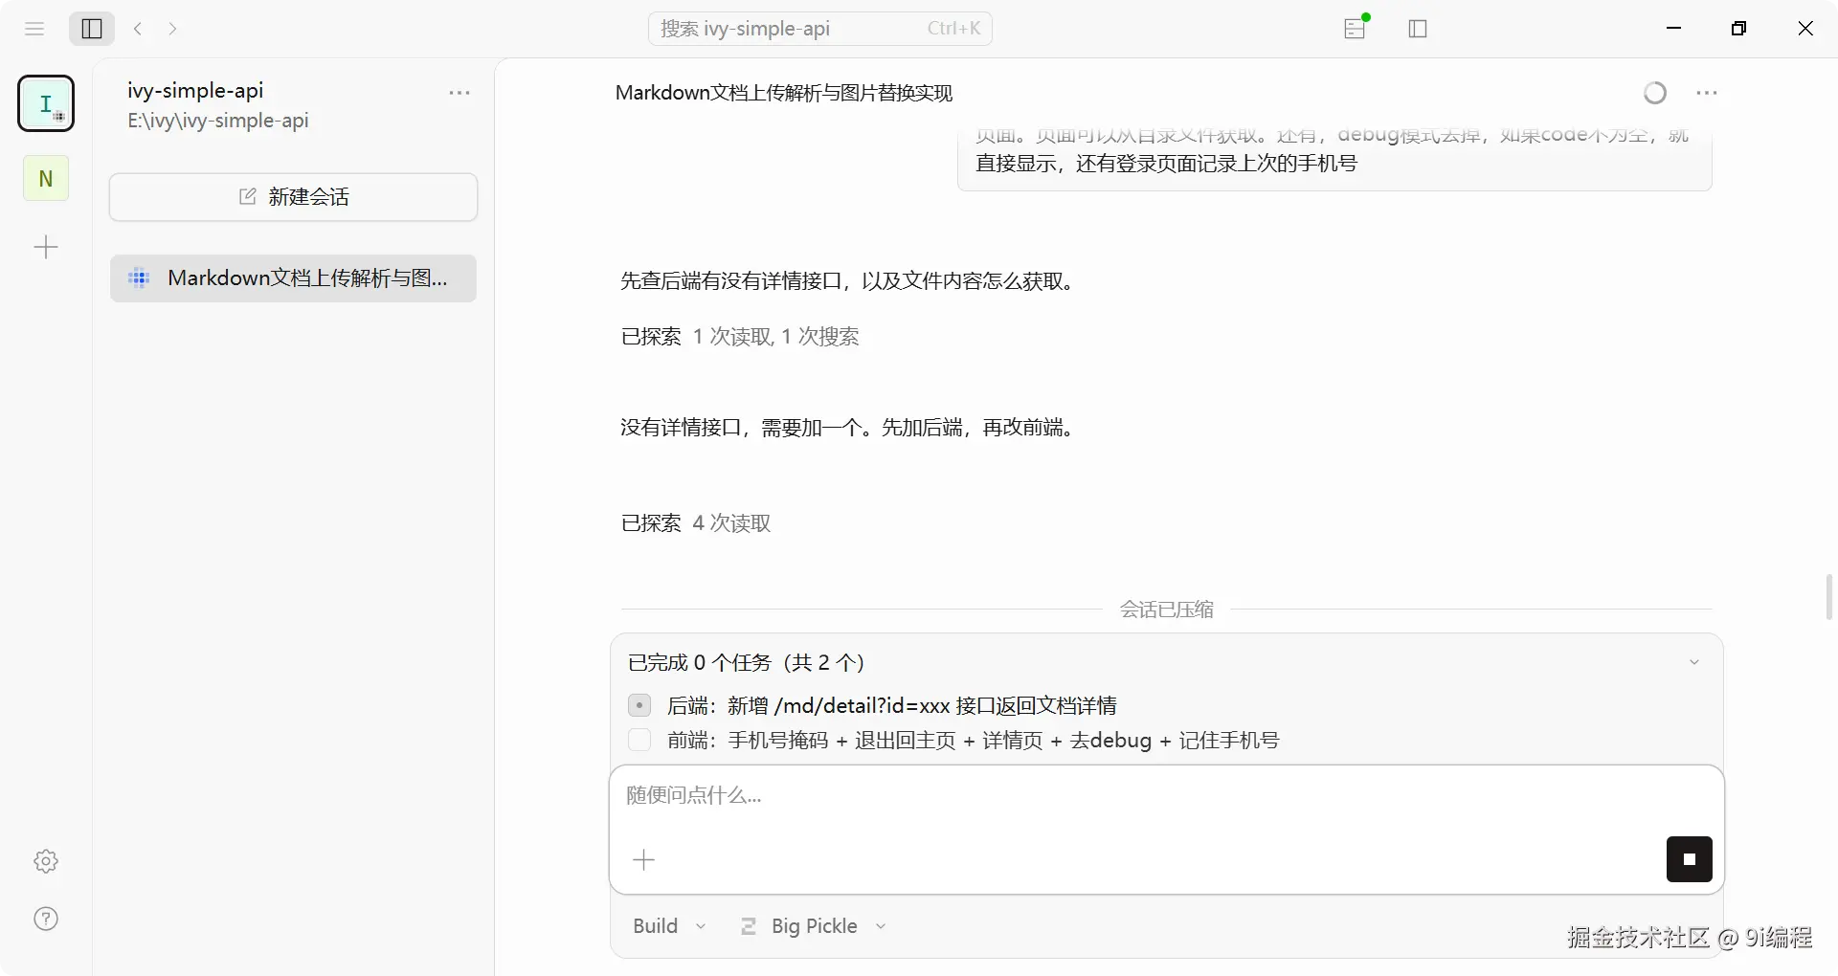Click the project path E:\ivy\ivy-simple-api
This screenshot has height=976, width=1838.
click(218, 121)
